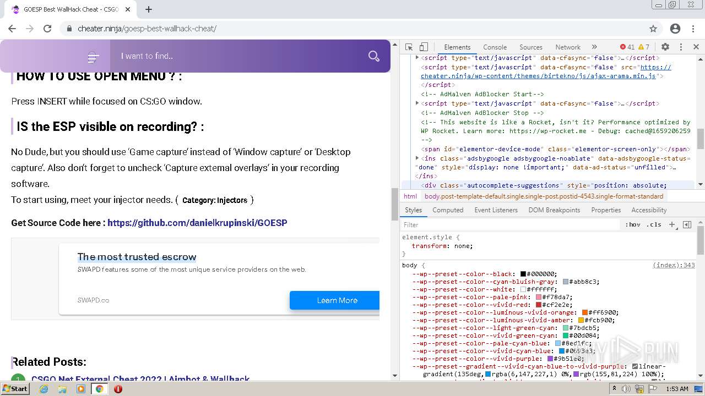
Task: Launch Internet Explorer from the taskbar
Action: click(x=44, y=388)
